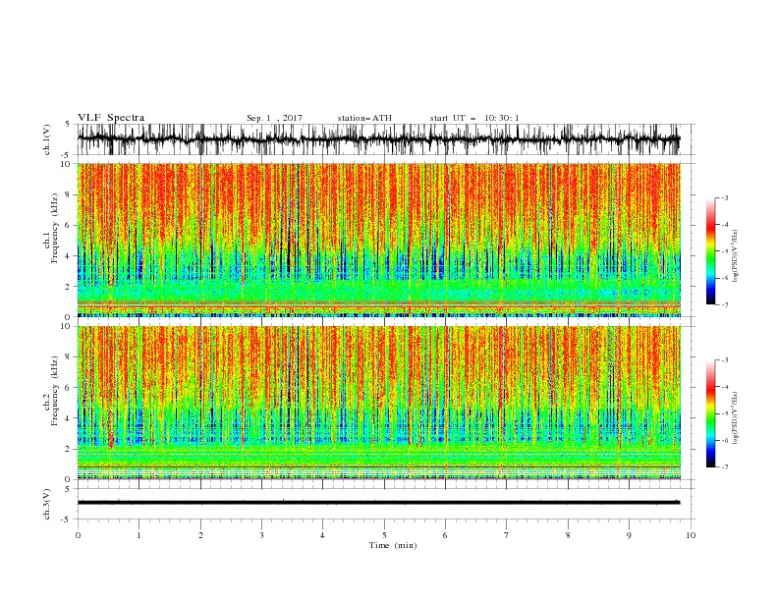Select the "Time (min)" axis label
The image size is (778, 601).
pos(393,545)
